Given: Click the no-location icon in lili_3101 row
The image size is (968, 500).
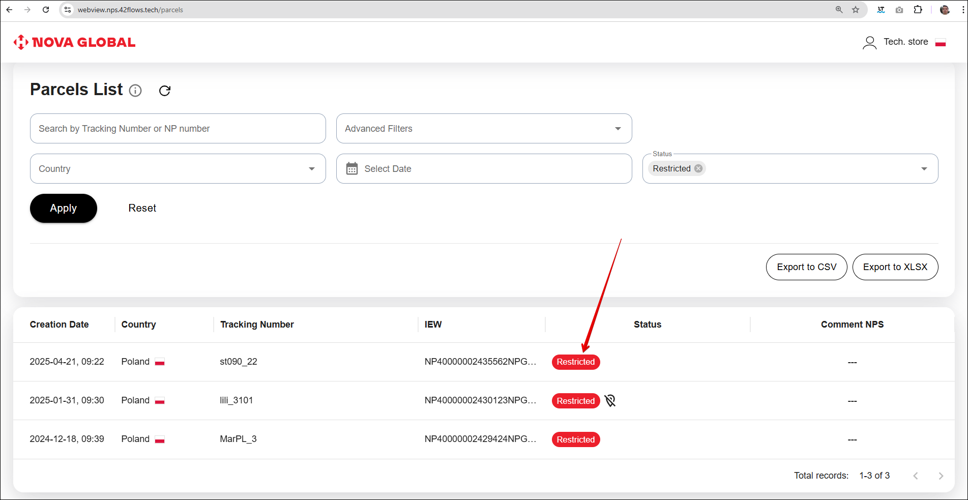Looking at the screenshot, I should [x=610, y=401].
